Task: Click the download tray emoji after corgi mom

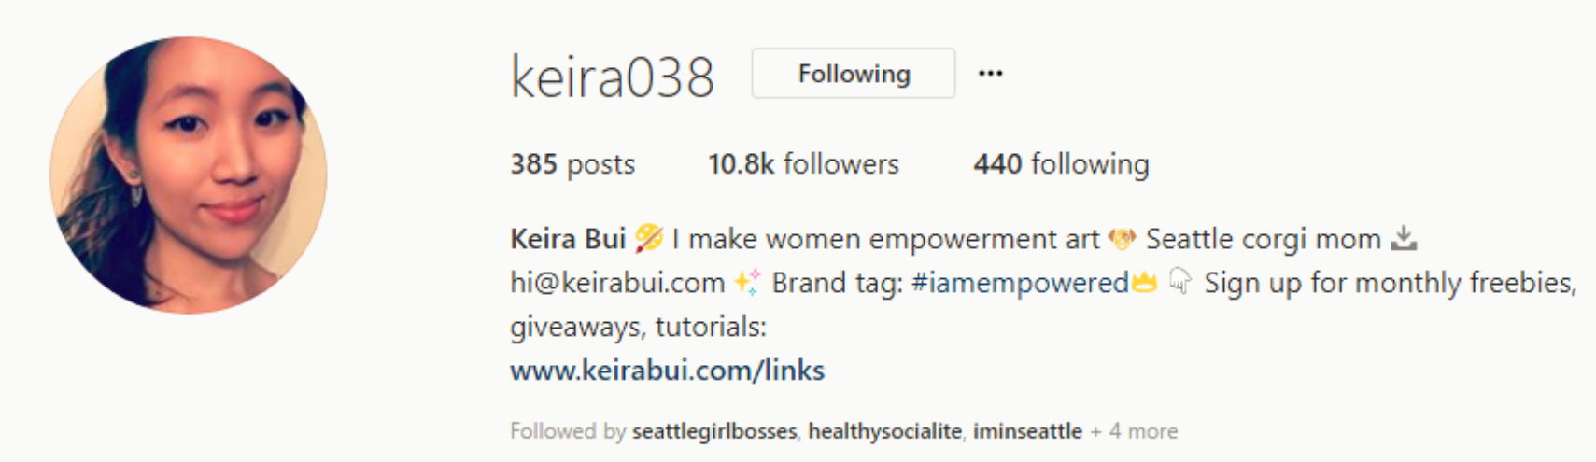Action: click(1404, 239)
